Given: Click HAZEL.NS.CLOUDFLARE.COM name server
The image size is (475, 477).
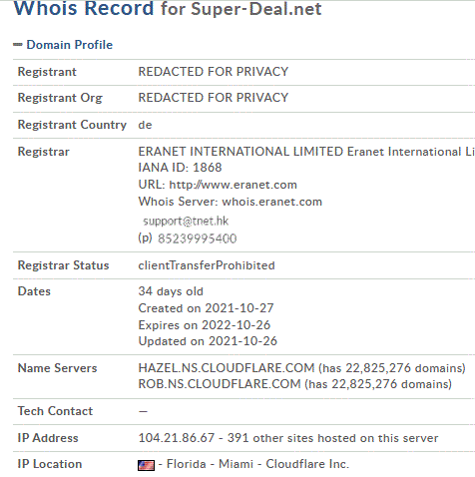Looking at the screenshot, I should tap(227, 368).
